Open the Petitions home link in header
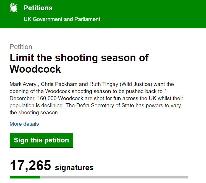Image resolution: width=206 pixels, height=183 pixels. [38, 8]
